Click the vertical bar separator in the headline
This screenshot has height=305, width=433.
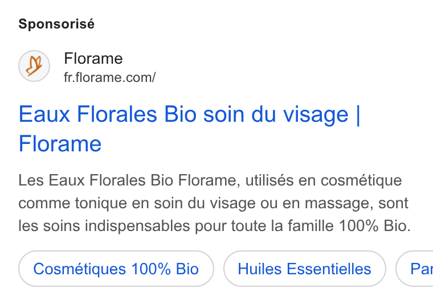(x=358, y=115)
